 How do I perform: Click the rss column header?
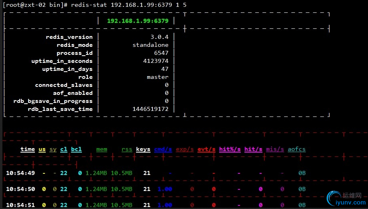coord(127,149)
